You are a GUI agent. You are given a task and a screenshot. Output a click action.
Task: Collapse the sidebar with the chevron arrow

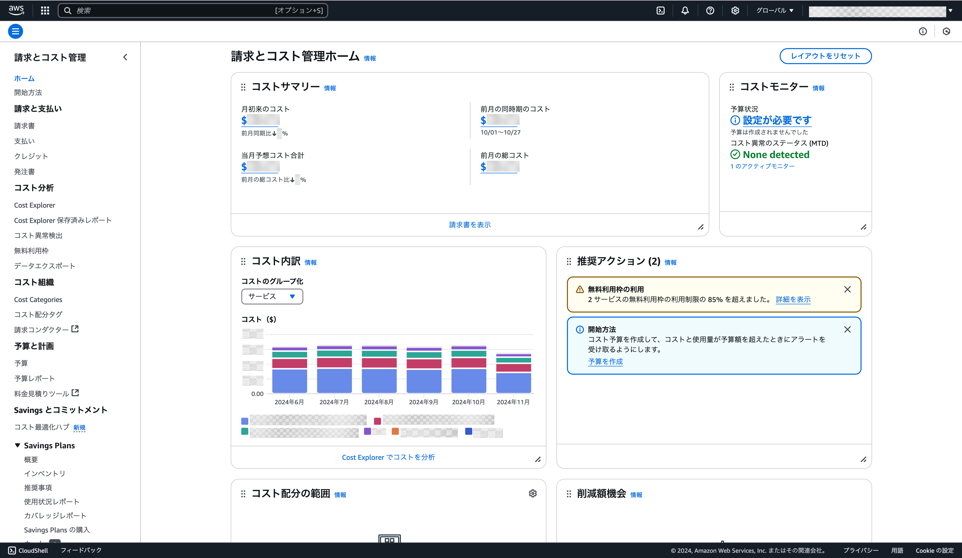125,57
